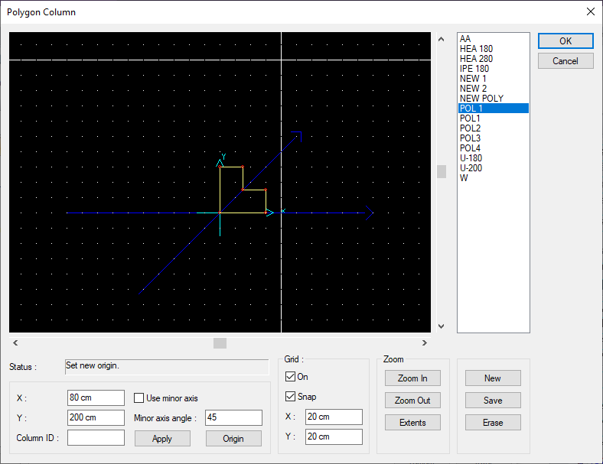The height and width of the screenshot is (464, 603).
Task: Fit view with Extents button
Action: [x=412, y=422]
